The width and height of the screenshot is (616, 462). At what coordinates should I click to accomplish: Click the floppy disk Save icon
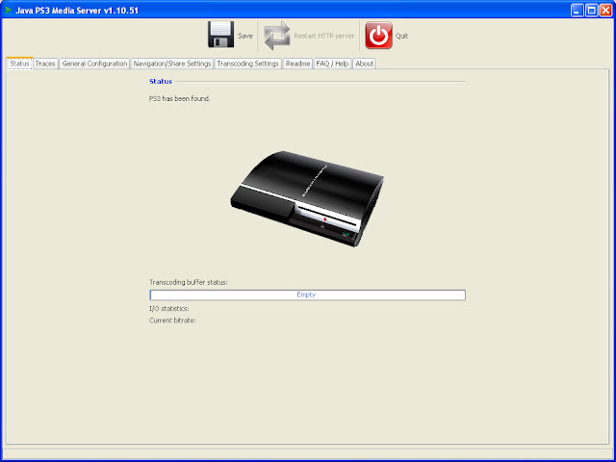click(x=220, y=35)
